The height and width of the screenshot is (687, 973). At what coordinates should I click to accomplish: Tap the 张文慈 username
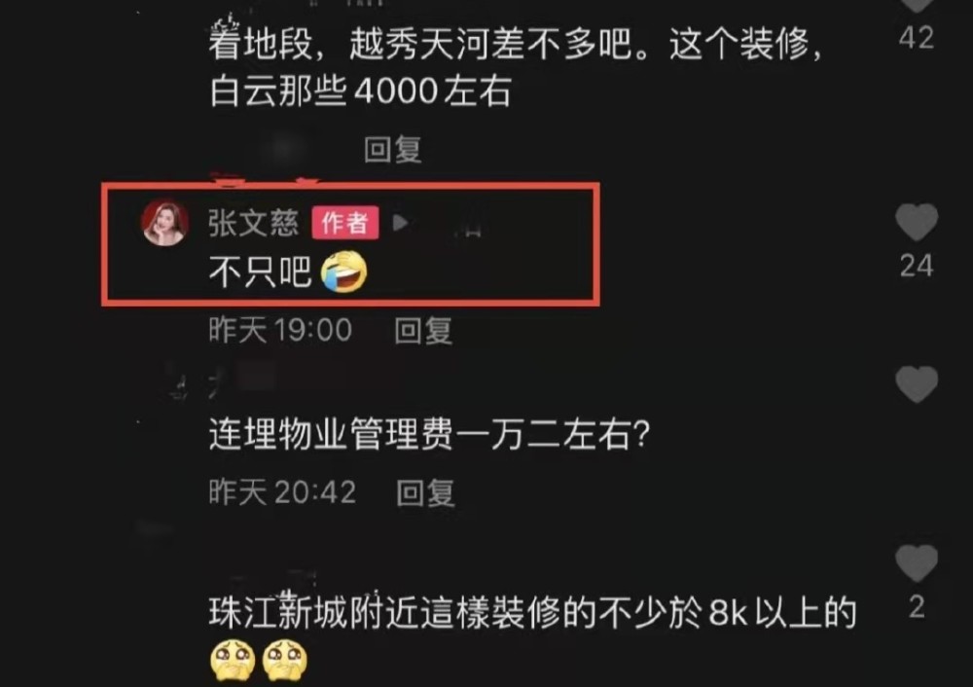[253, 223]
